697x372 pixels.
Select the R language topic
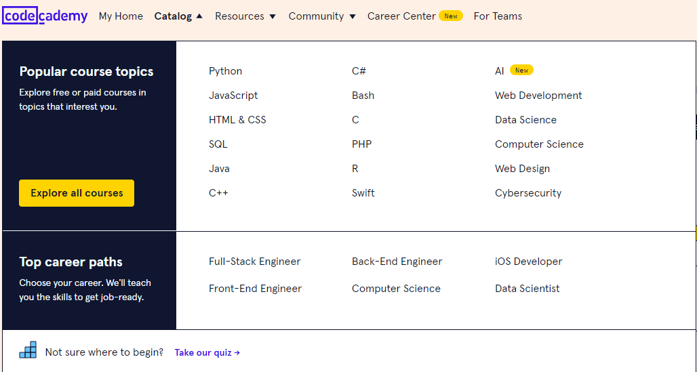355,169
